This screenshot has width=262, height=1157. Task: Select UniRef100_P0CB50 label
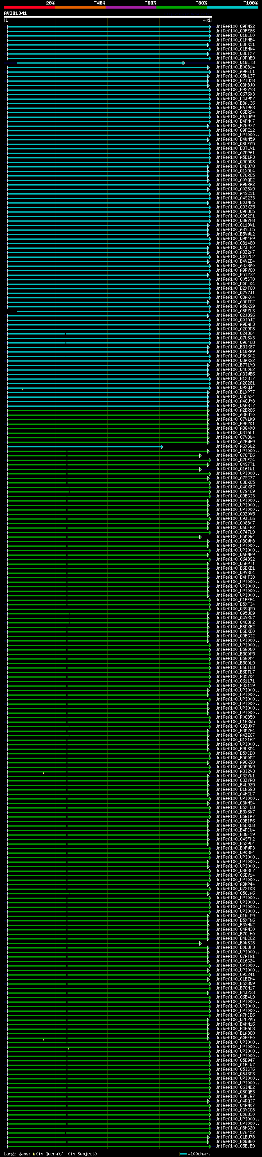tap(235, 717)
